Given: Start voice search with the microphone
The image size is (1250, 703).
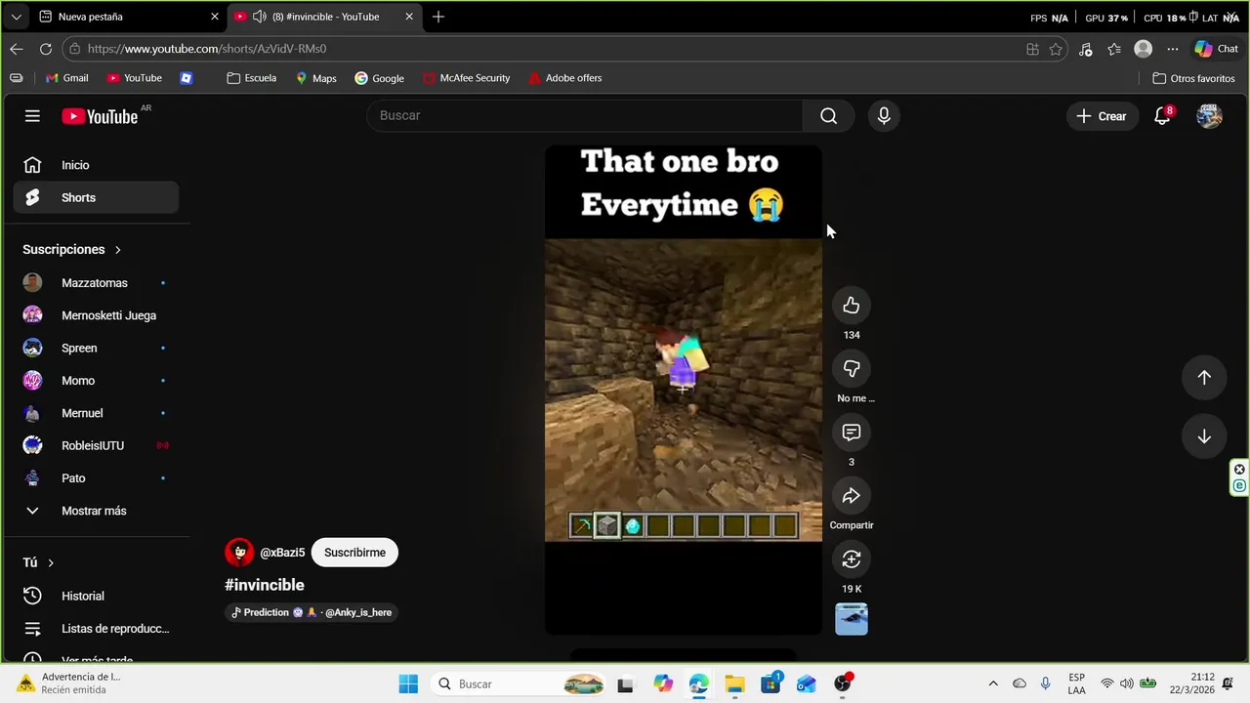Looking at the screenshot, I should pyautogui.click(x=884, y=116).
